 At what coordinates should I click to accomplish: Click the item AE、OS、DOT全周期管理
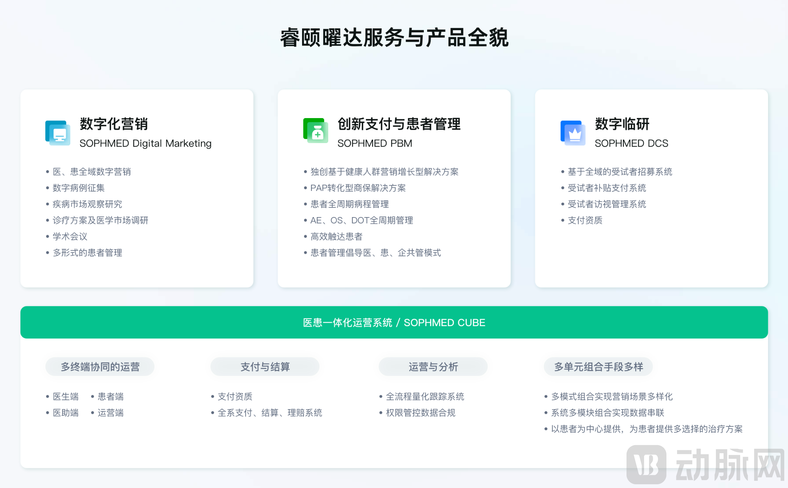(361, 220)
